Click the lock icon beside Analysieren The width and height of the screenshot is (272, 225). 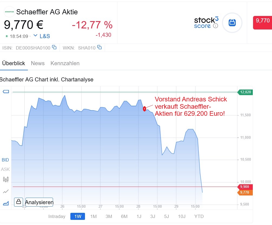click(18, 202)
